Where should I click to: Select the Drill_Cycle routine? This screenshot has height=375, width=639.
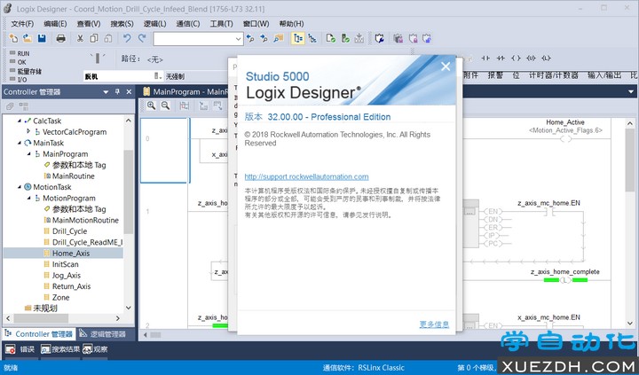(x=69, y=230)
